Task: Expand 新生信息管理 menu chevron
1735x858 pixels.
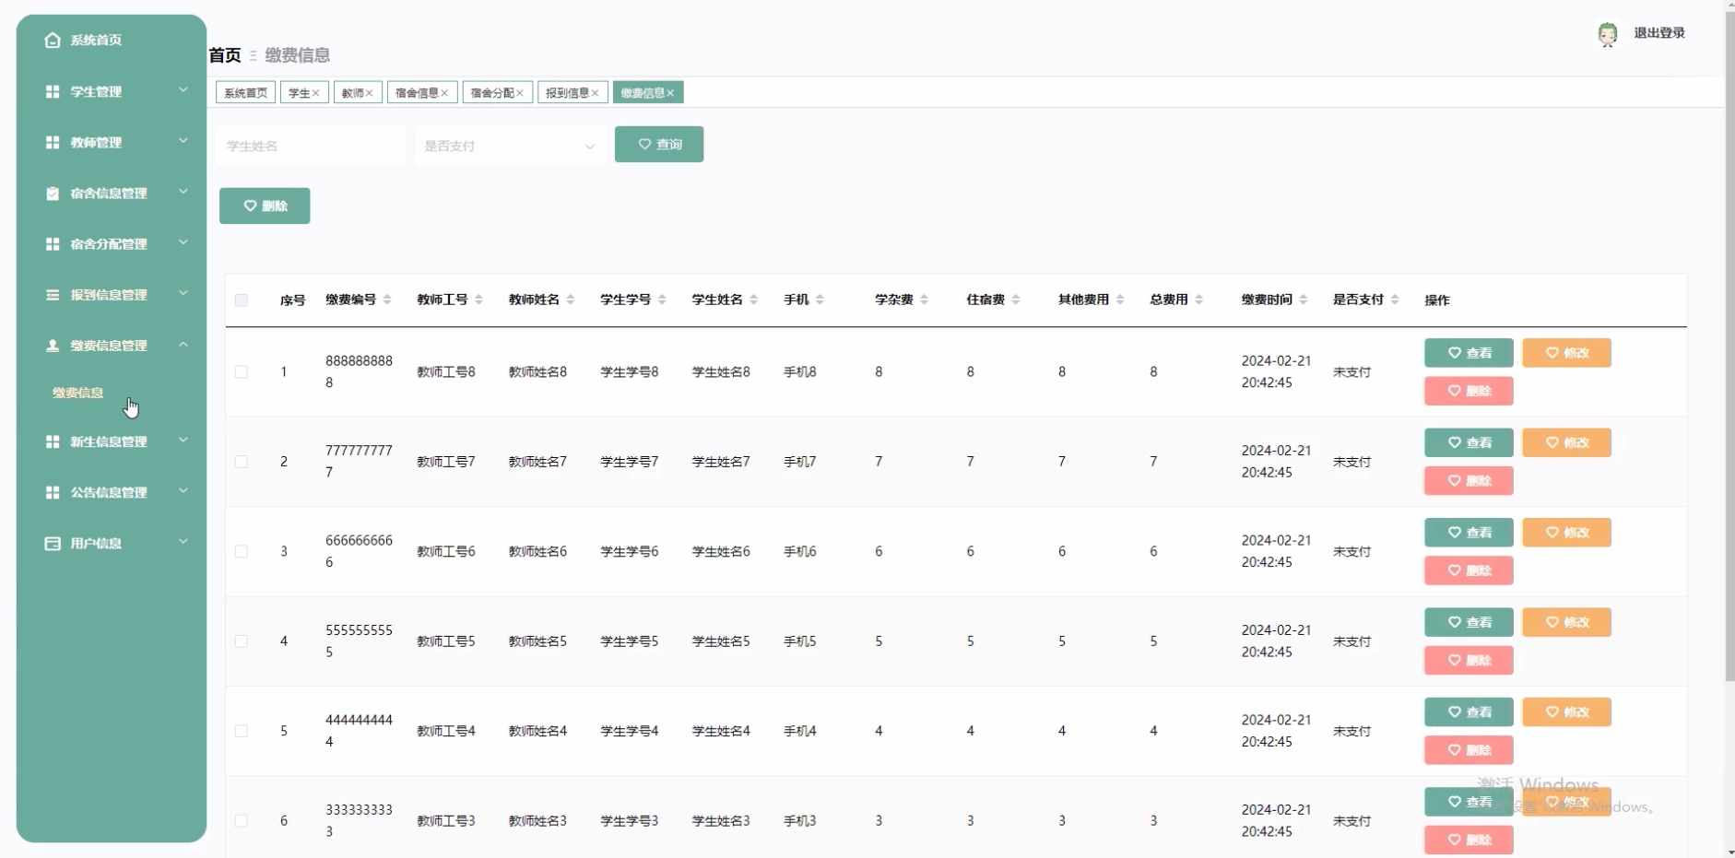Action: 183,441
